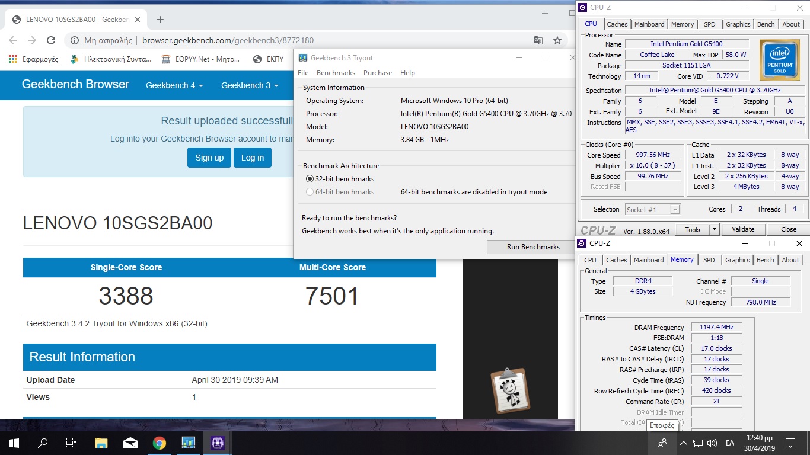
Task: Open the Geekbench File menu
Action: point(303,73)
